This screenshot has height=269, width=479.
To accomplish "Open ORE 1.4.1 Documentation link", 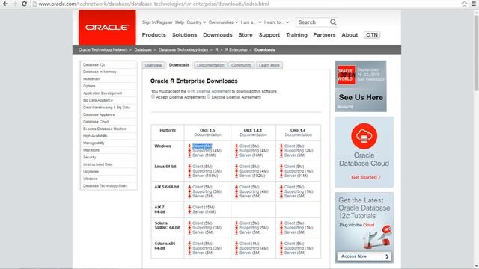I will (253, 134).
